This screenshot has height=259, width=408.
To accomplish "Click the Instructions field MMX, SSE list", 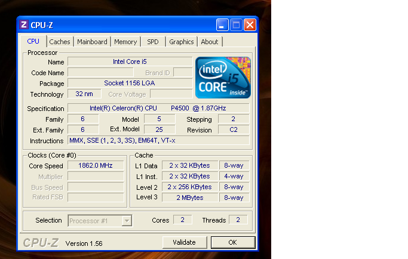I will click(x=158, y=140).
